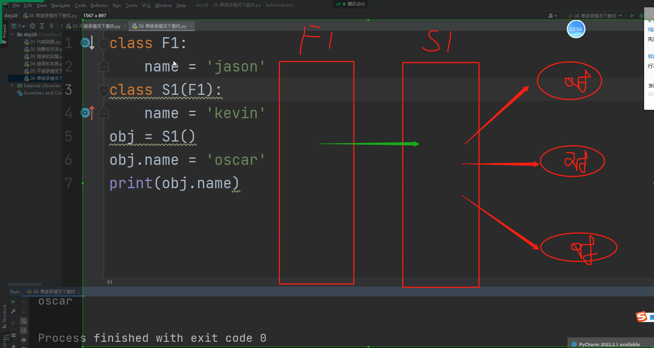Toggle the Structure tool window side tab
Viewport: 654px width, 348px height.
(4, 316)
